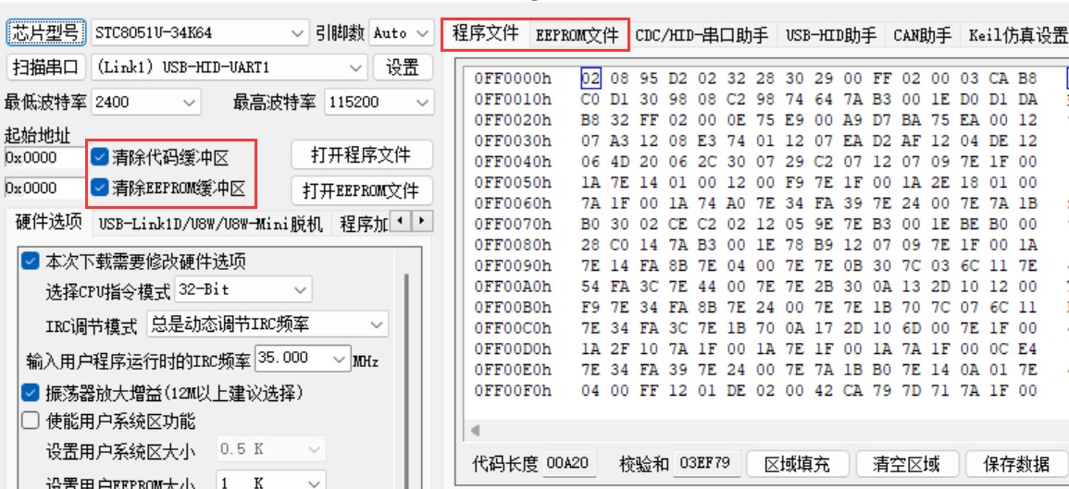
Task: Click 清空区域 button
Action: coord(906,464)
